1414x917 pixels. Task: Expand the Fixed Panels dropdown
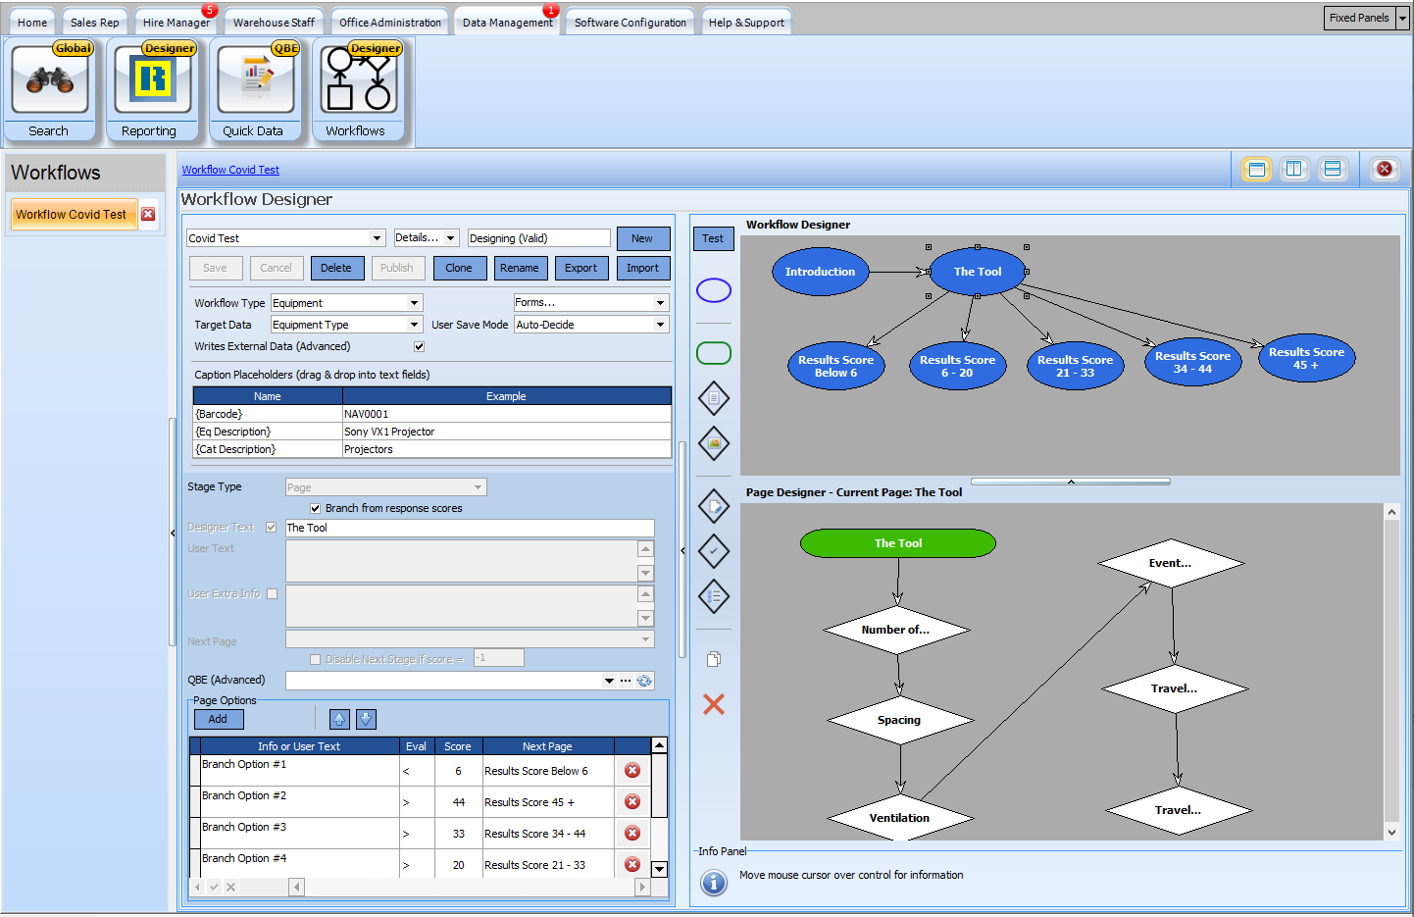tap(1402, 18)
